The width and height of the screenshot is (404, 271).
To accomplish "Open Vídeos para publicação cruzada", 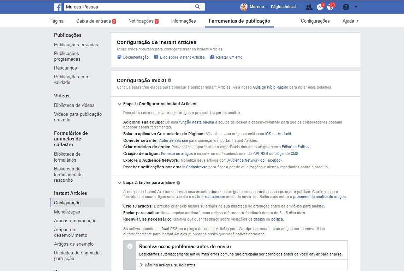I will 78,117.
